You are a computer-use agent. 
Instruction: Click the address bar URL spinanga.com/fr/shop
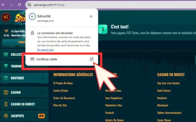49,5
